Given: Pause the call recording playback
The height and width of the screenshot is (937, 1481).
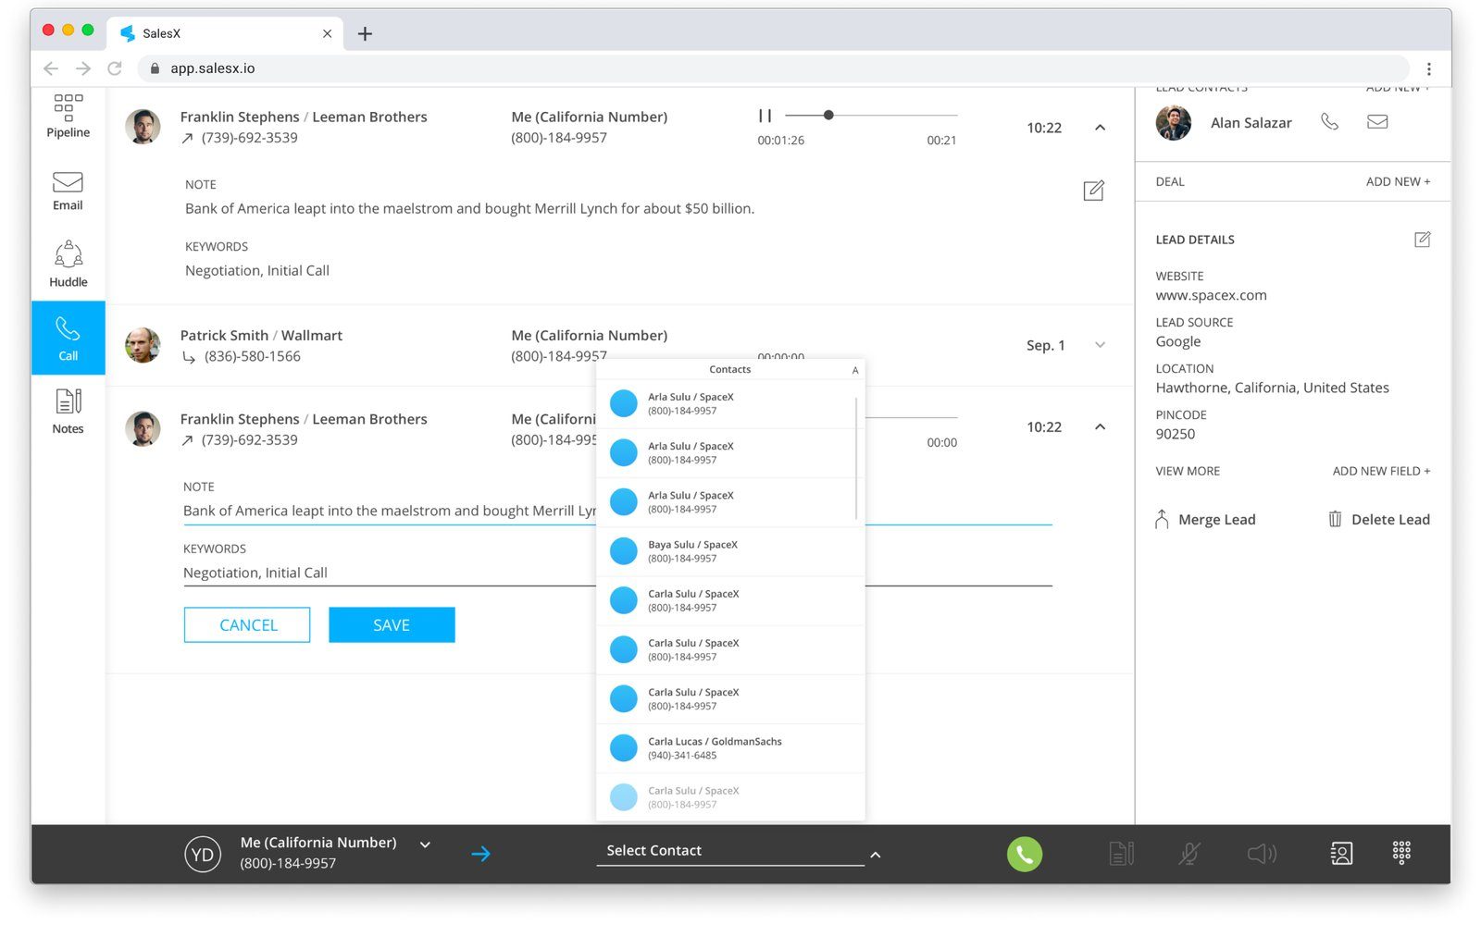Looking at the screenshot, I should (765, 116).
